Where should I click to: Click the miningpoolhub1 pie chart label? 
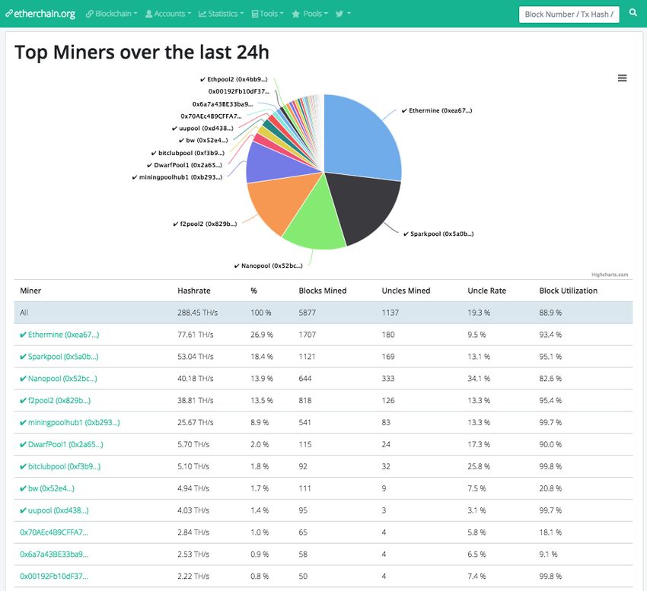click(x=177, y=177)
